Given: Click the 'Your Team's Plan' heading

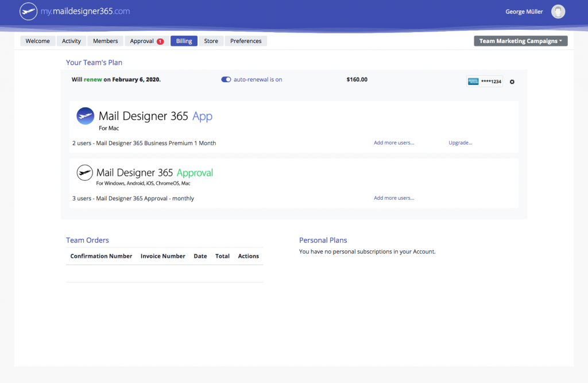Looking at the screenshot, I should click(x=94, y=62).
